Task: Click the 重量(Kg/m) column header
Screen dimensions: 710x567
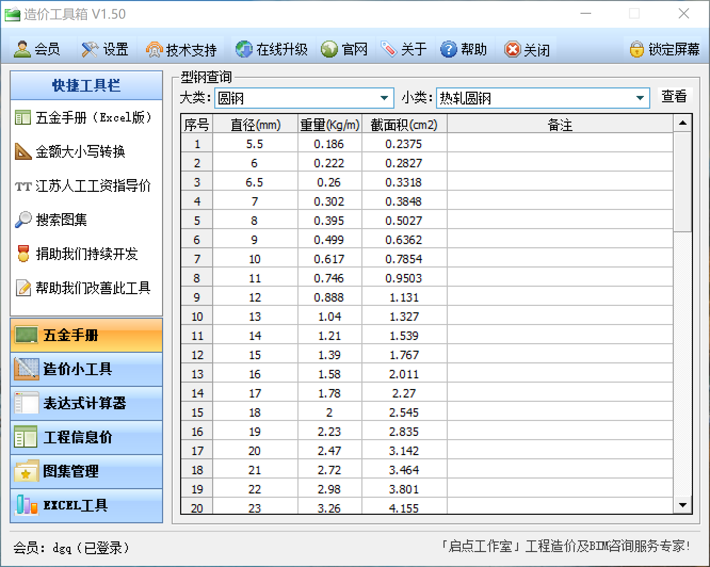Action: pos(330,124)
